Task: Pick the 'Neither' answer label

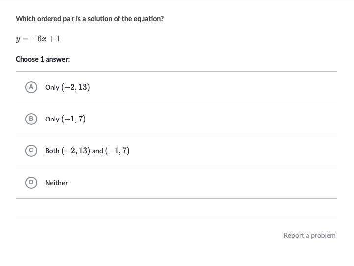Action: click(56, 183)
